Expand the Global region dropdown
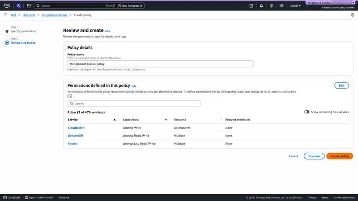The width and height of the screenshot is (358, 201). [295, 6]
